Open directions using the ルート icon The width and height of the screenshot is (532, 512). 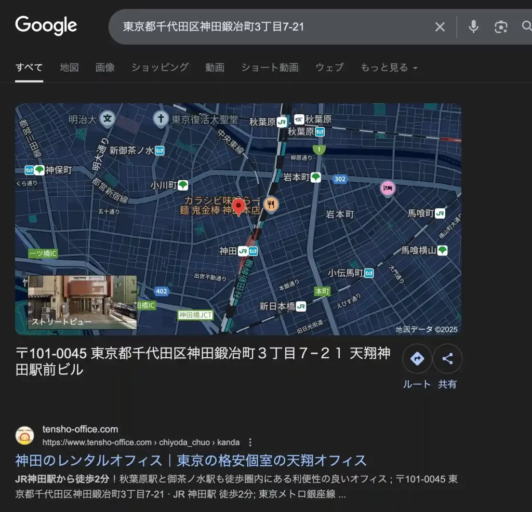[x=417, y=358]
